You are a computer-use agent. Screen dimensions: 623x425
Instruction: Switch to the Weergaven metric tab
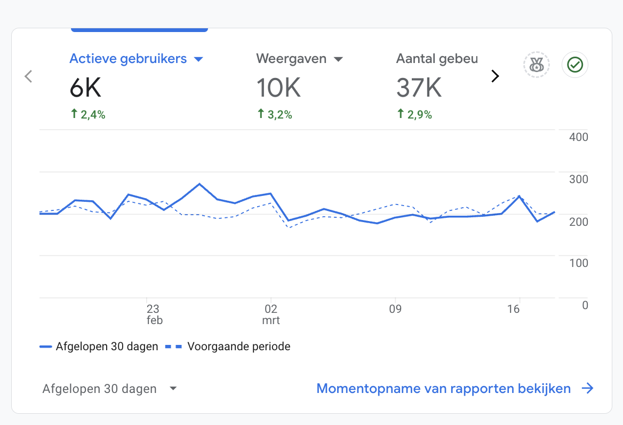coord(291,59)
